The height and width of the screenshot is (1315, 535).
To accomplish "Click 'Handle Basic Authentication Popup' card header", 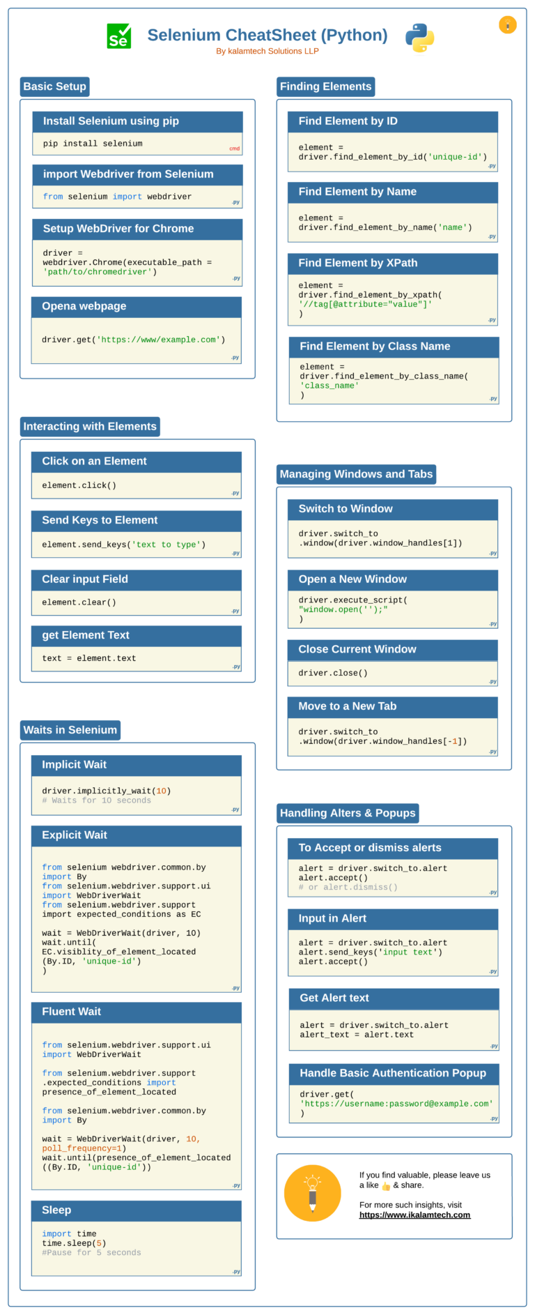I will click(395, 1074).
